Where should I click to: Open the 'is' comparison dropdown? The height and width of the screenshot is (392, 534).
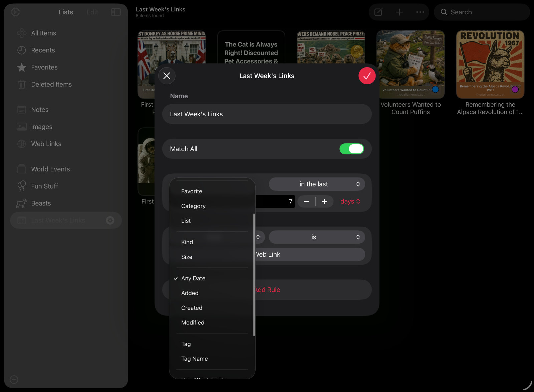click(316, 237)
